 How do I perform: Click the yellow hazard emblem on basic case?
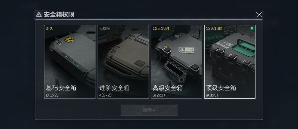(x=69, y=40)
